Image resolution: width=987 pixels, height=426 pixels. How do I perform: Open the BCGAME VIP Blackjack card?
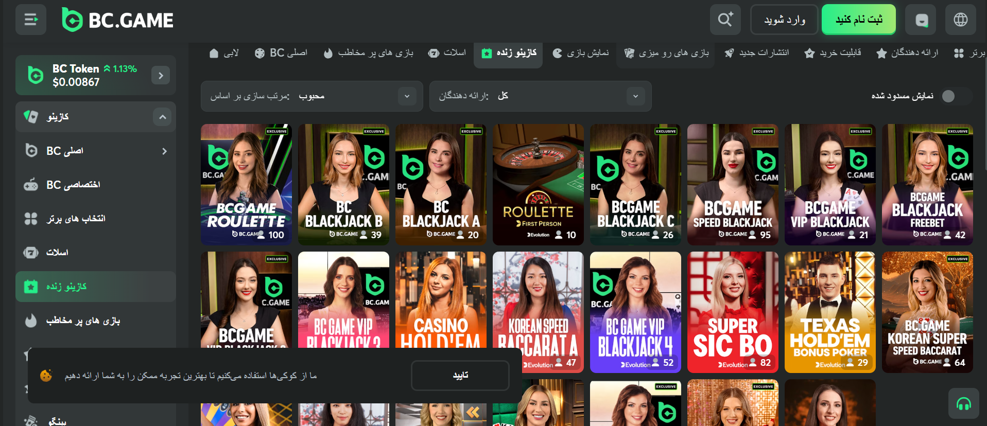click(x=830, y=185)
